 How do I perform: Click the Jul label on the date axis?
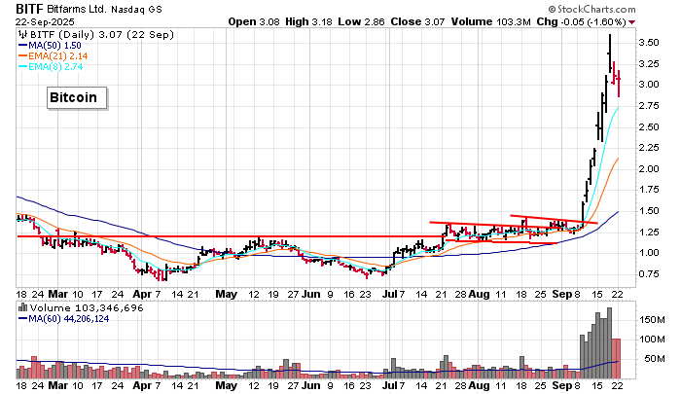click(x=390, y=292)
